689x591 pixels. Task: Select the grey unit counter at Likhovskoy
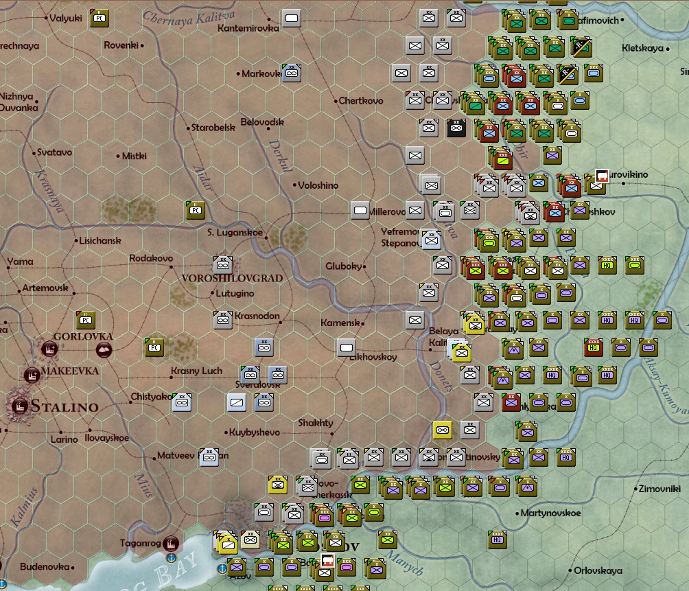pyautogui.click(x=347, y=347)
